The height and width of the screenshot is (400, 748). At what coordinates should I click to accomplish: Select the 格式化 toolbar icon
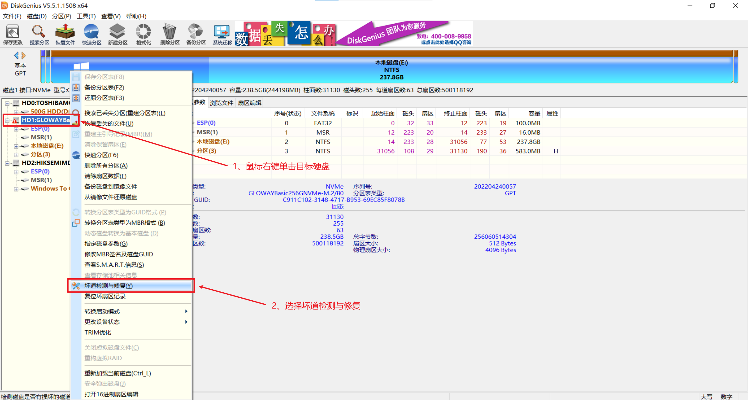tap(143, 34)
